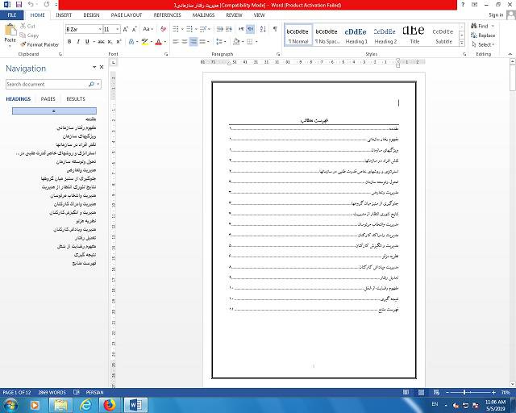Clear all formatting with the eraser icon
516x413 pixels.
coord(163,29)
